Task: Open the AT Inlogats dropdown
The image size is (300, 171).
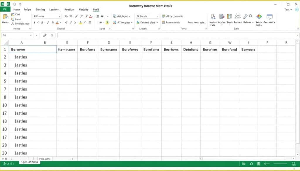Action: [132, 23]
